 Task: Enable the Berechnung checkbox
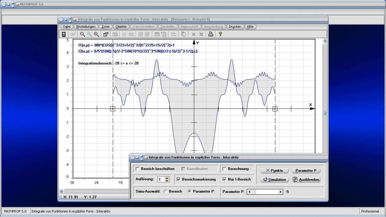(224, 169)
